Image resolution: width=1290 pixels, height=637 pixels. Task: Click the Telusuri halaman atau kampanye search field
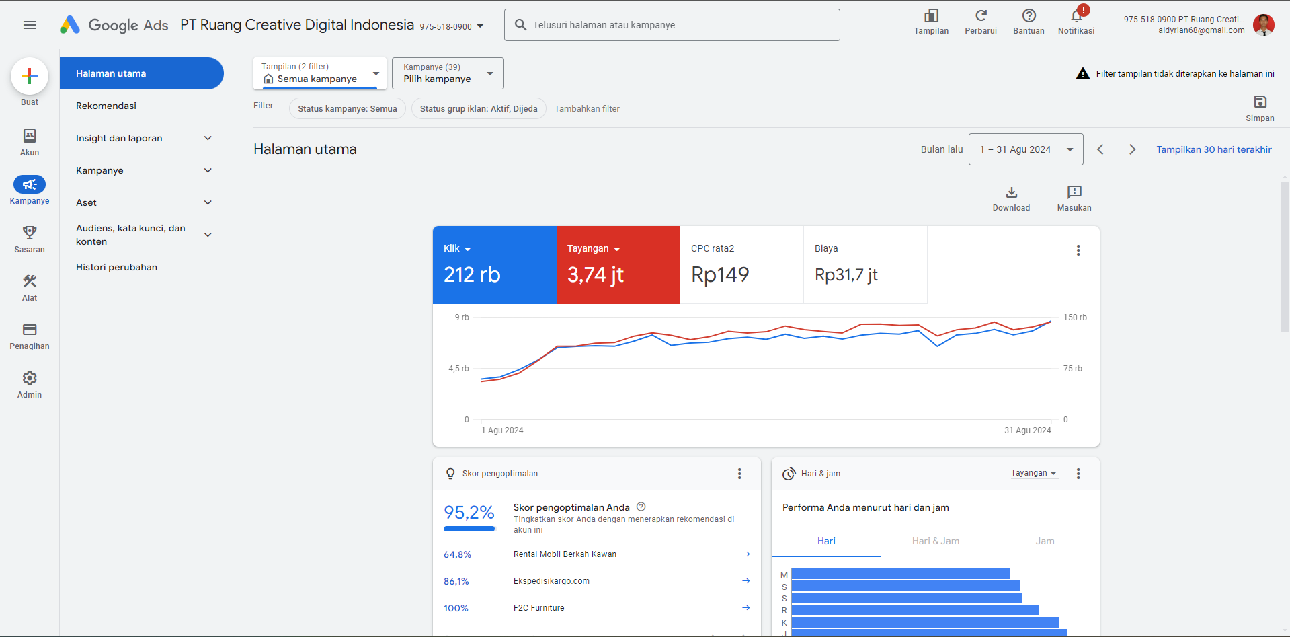point(672,24)
